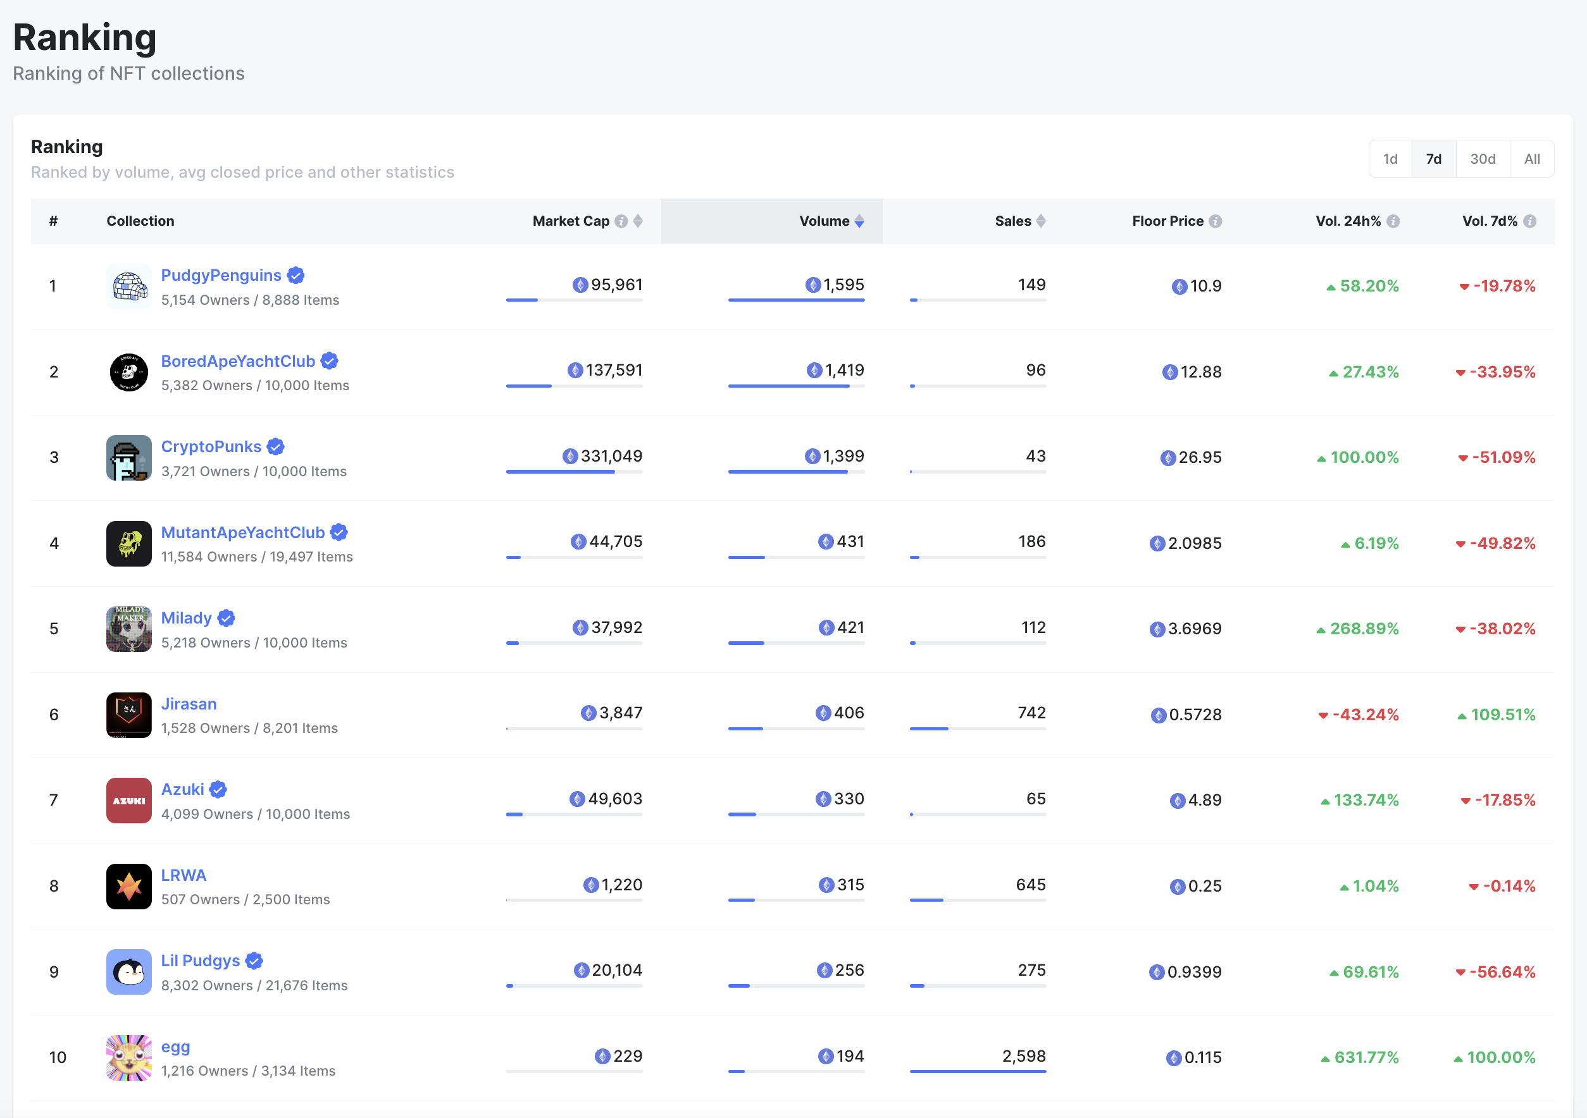Click Vol. 24h% info icon
This screenshot has height=1118, width=1587.
click(x=1393, y=221)
